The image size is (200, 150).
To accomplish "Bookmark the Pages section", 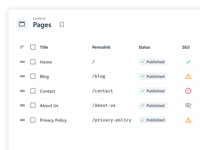I will [61, 24].
